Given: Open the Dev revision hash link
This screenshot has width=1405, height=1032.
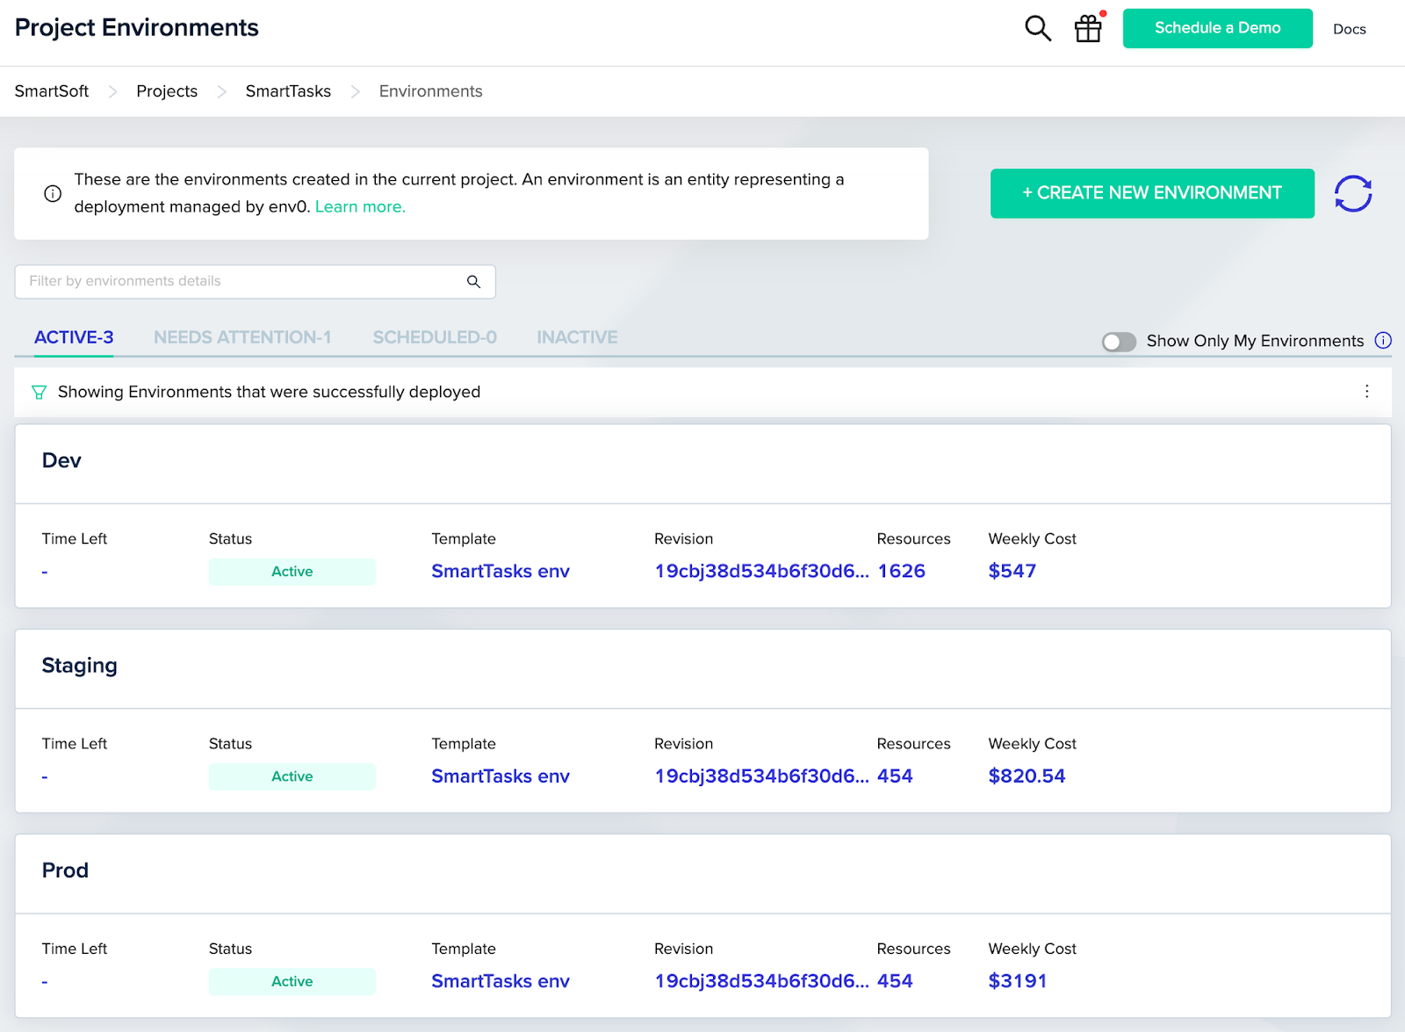Looking at the screenshot, I should coord(761,572).
